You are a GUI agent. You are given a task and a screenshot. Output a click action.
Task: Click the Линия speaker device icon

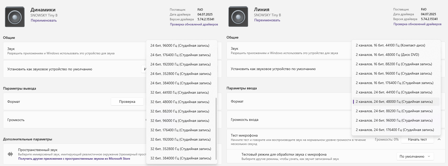(238, 17)
